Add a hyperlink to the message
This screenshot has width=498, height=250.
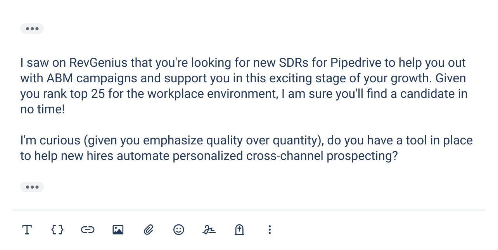pyautogui.click(x=87, y=230)
